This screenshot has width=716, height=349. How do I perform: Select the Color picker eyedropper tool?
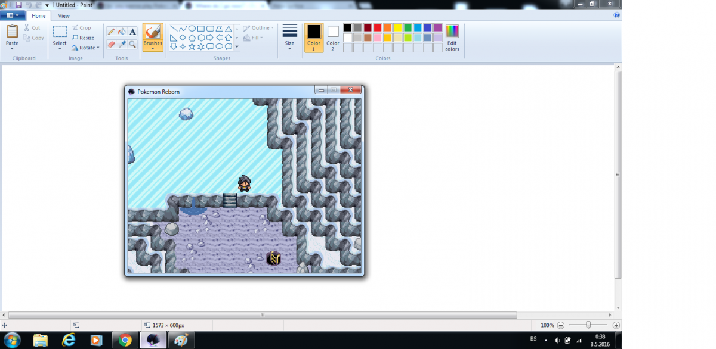[x=122, y=44]
